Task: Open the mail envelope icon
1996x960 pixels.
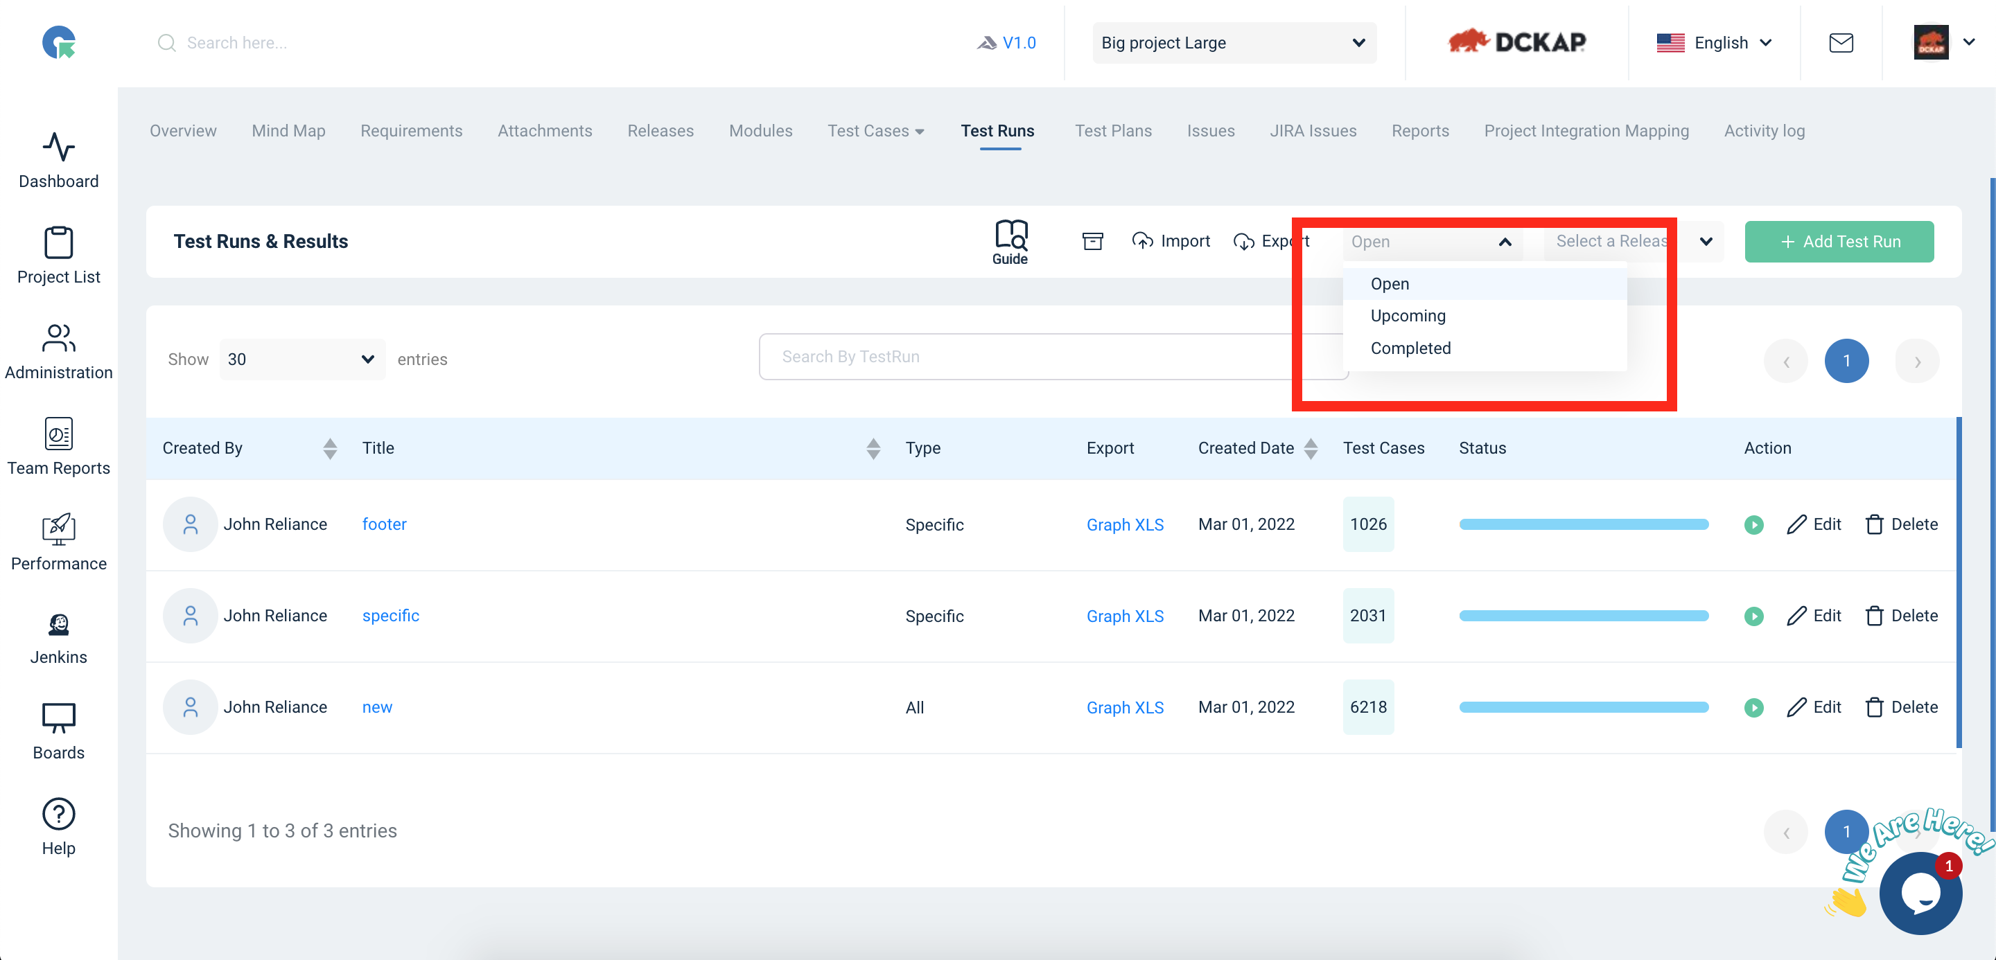Action: pyautogui.click(x=1840, y=42)
